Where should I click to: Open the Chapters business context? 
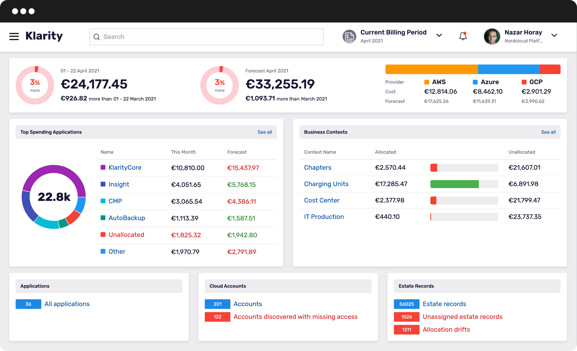coord(318,167)
